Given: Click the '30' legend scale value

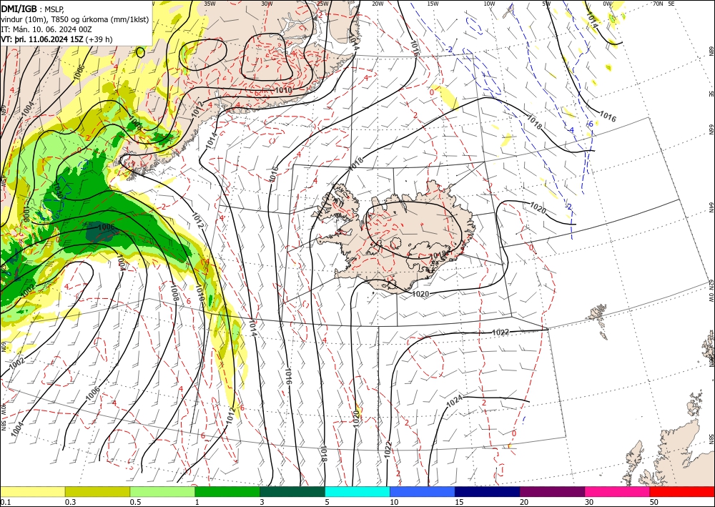Looking at the screenshot, I should [589, 502].
